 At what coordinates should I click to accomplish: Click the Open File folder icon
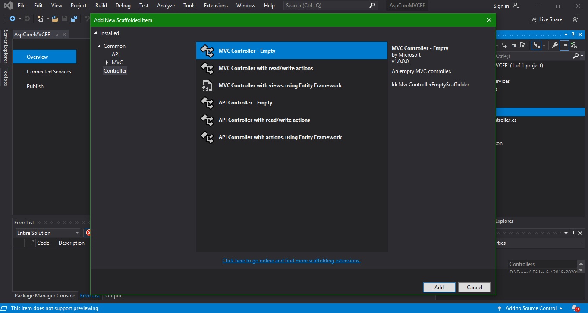click(55, 19)
